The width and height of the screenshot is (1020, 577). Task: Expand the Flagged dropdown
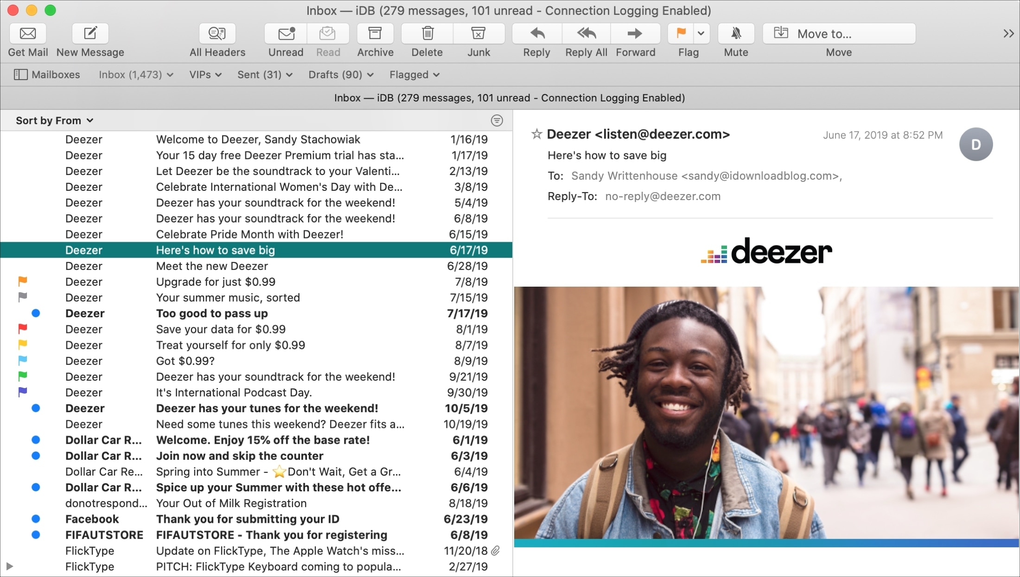click(414, 75)
